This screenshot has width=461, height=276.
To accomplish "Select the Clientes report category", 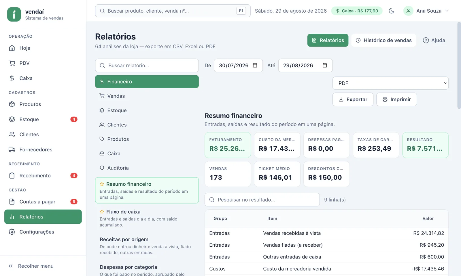I will click(147, 125).
